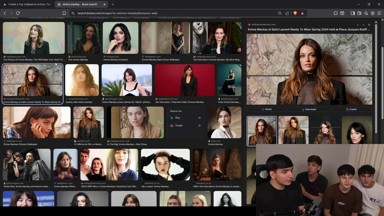
Task: Go back to previous page
Action: pyautogui.click(x=5, y=13)
